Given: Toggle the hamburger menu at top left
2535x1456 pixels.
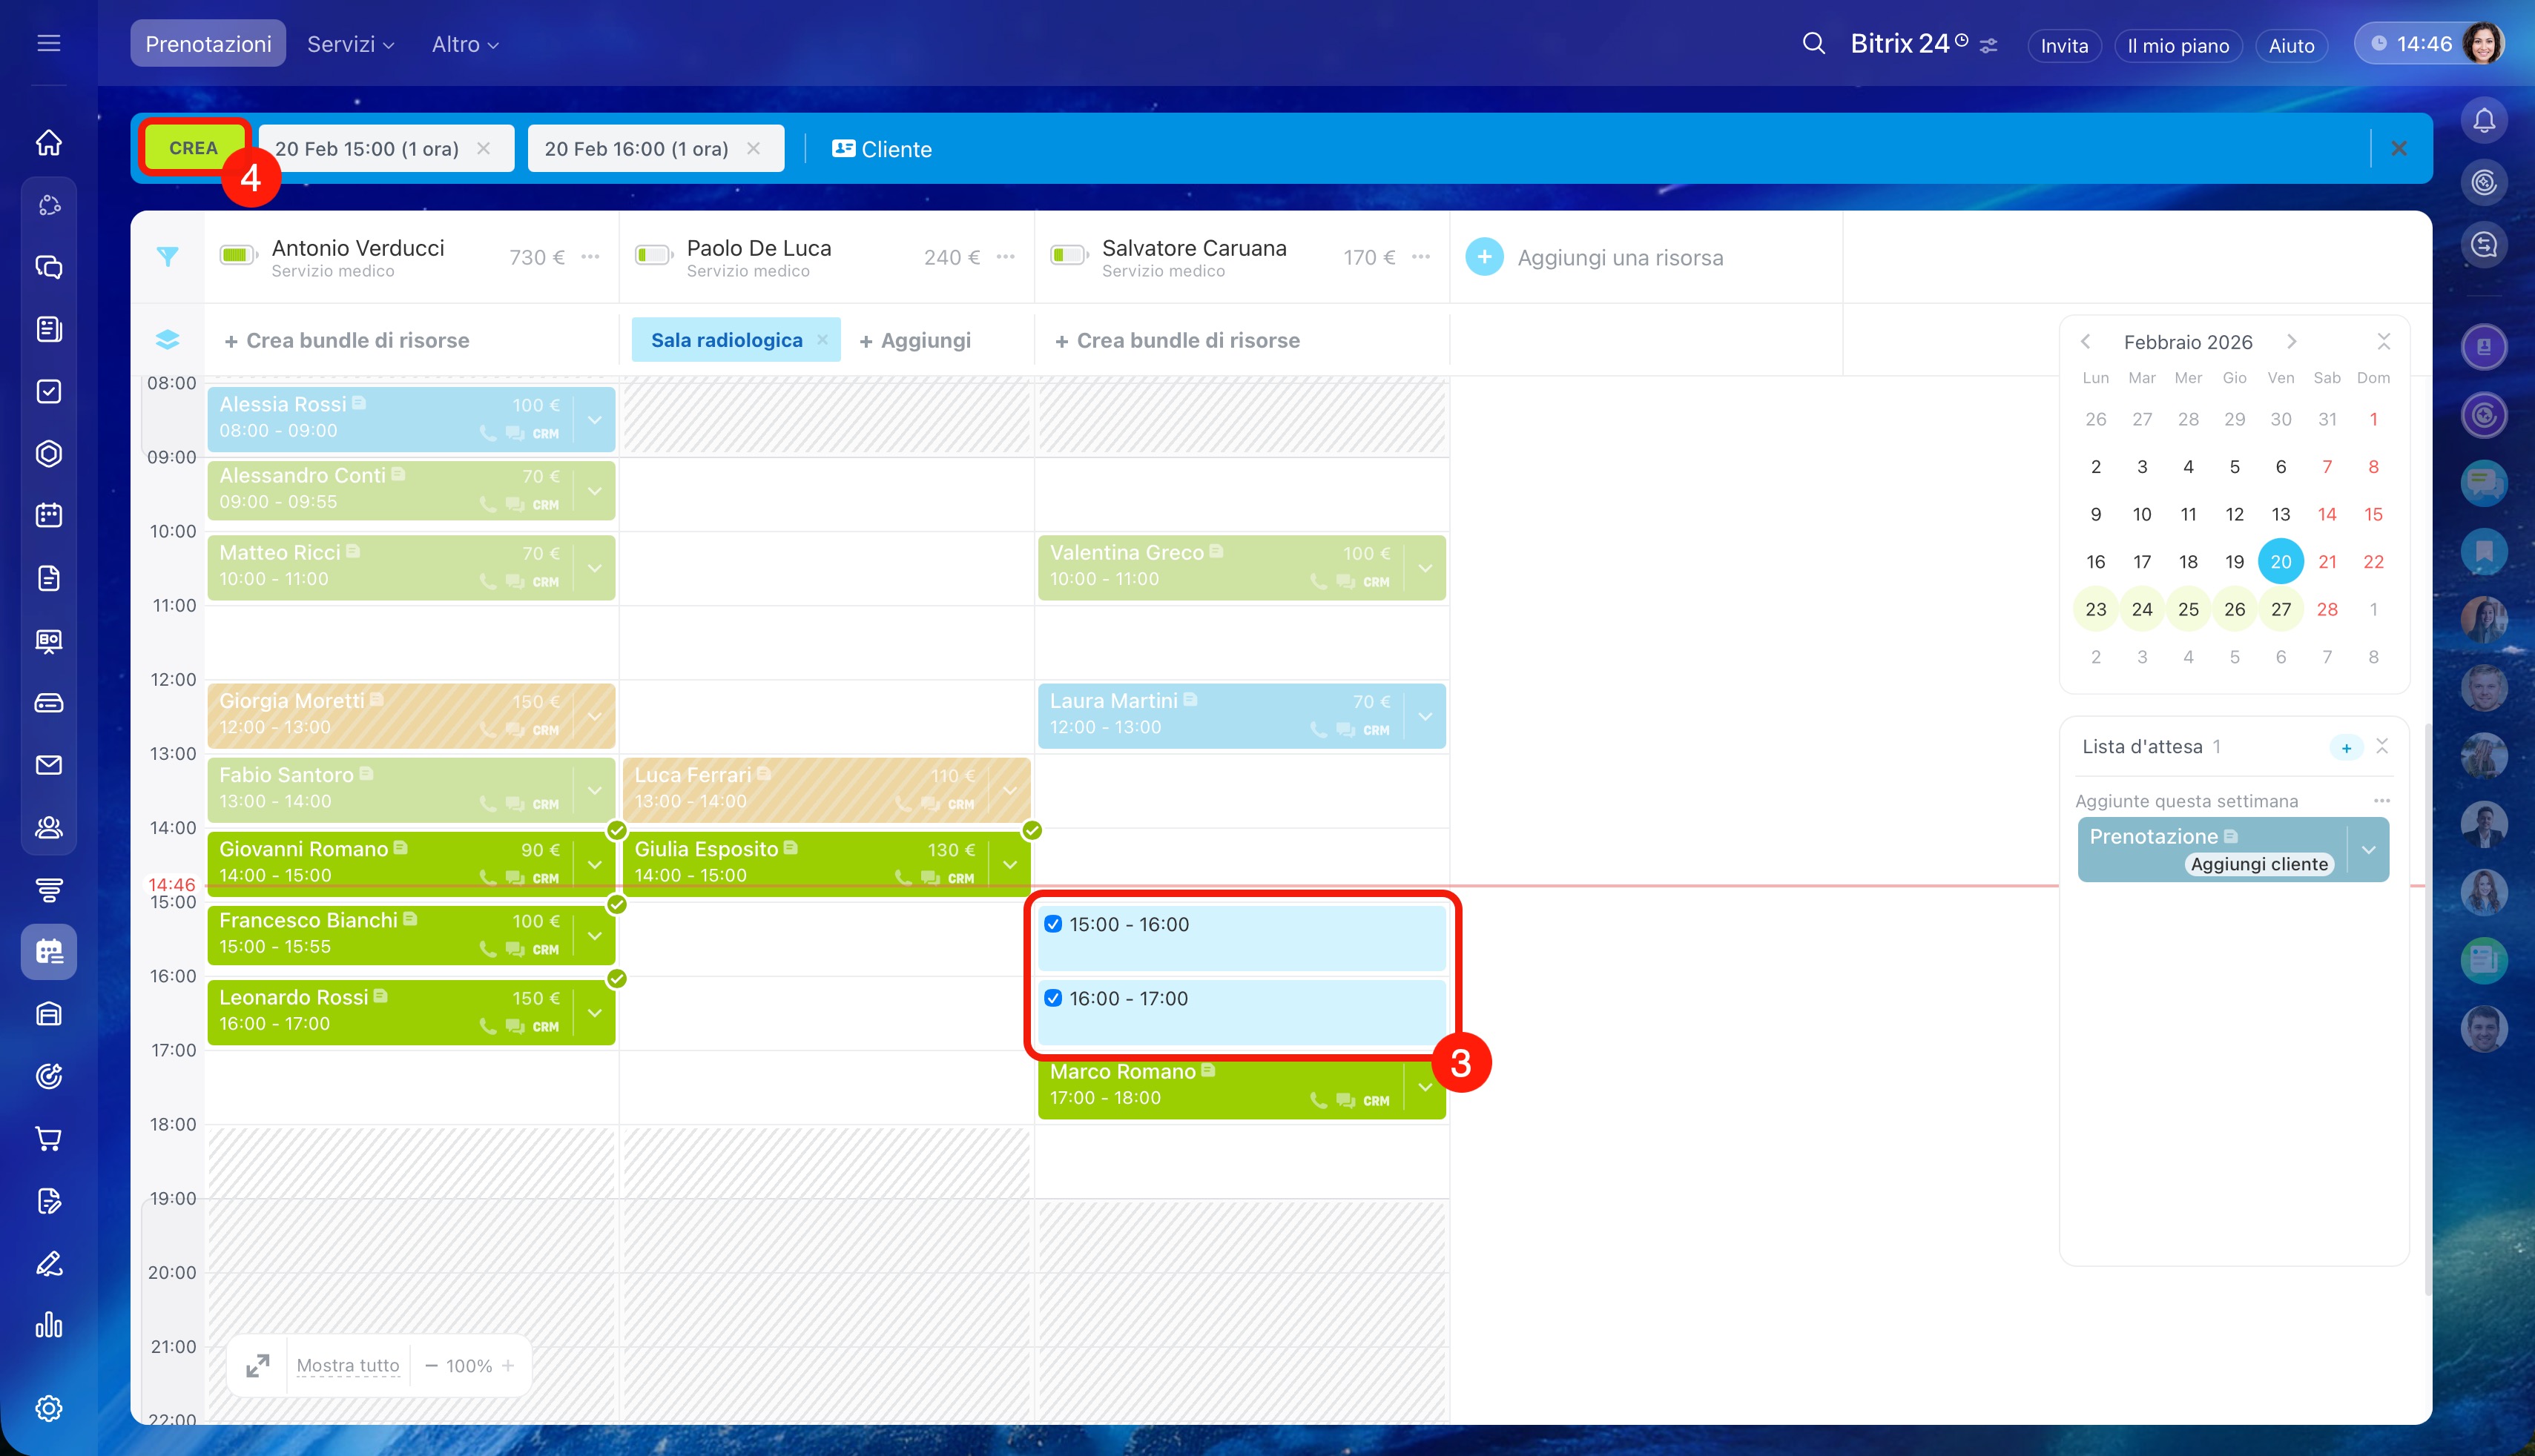Looking at the screenshot, I should [x=49, y=44].
